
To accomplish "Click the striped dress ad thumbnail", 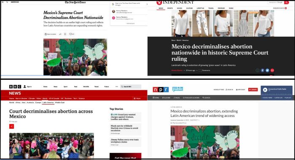I will point(244,23).
